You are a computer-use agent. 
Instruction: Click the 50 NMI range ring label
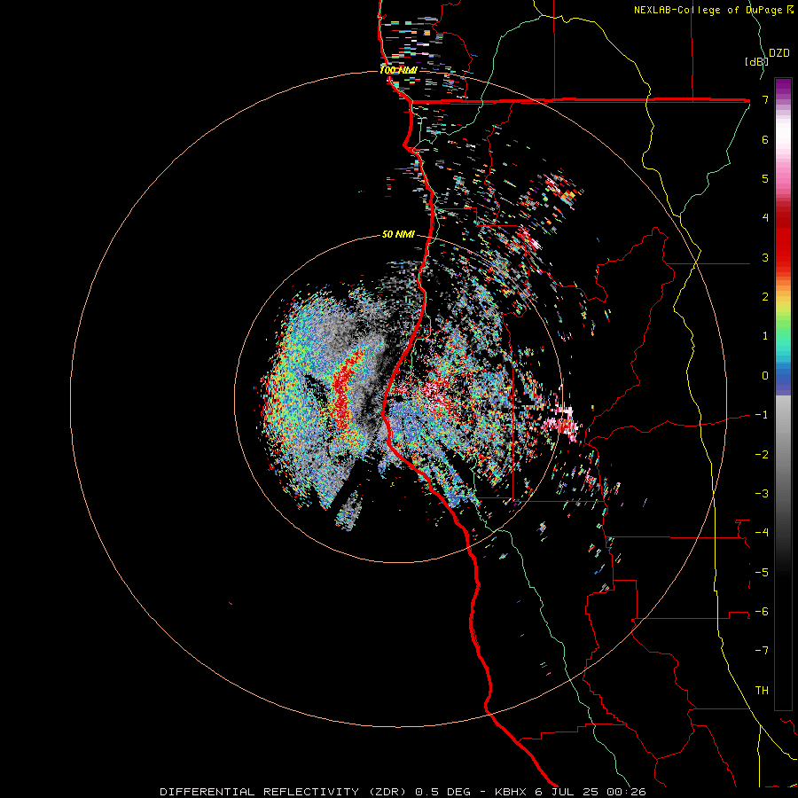click(398, 234)
